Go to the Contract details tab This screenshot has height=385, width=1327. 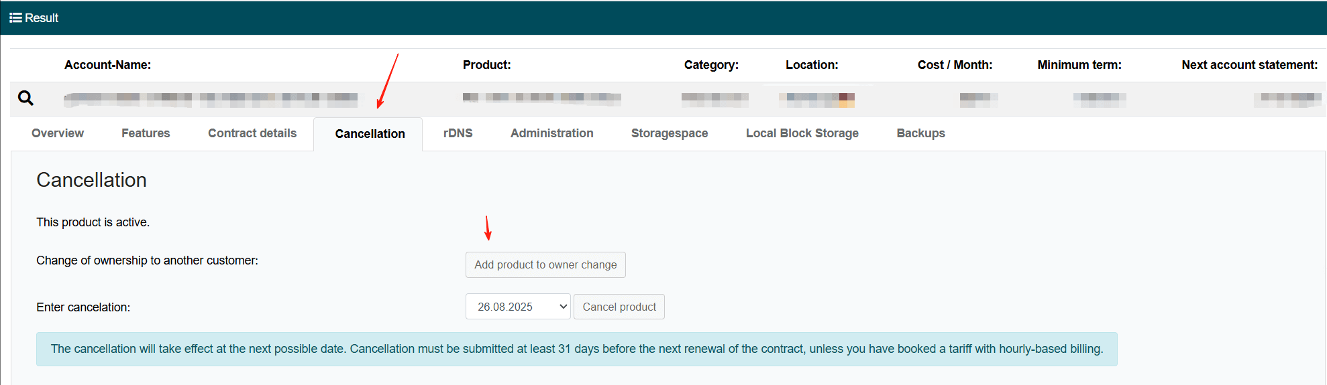click(x=252, y=133)
